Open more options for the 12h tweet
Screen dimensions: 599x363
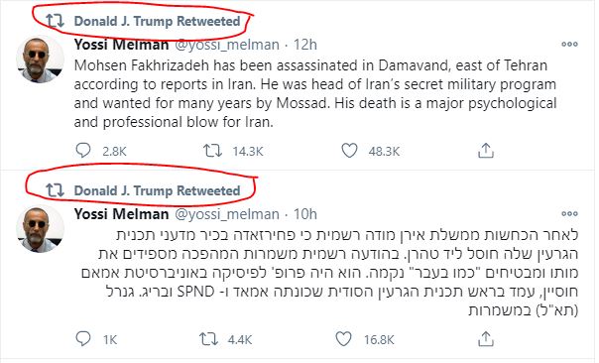coord(569,45)
